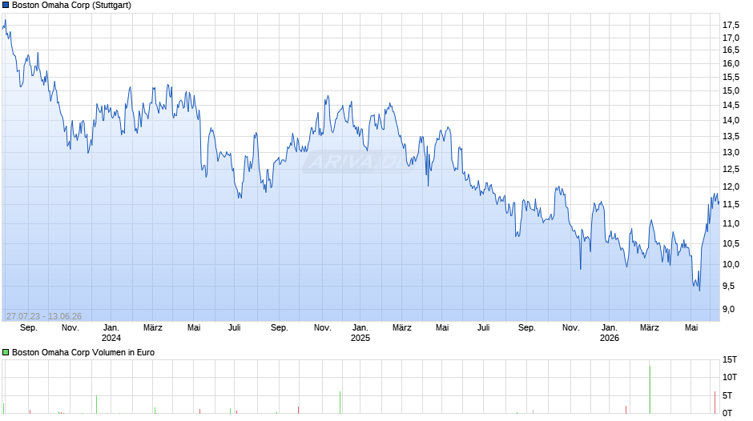
Task: Click the 'Mai' label after Jan. 2026
Action: [691, 328]
